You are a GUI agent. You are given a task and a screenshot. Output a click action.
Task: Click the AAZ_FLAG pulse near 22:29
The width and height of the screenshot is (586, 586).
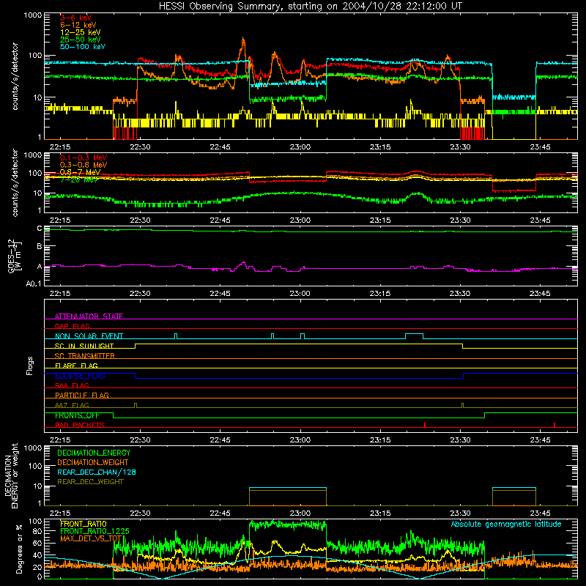pyautogui.click(x=136, y=406)
